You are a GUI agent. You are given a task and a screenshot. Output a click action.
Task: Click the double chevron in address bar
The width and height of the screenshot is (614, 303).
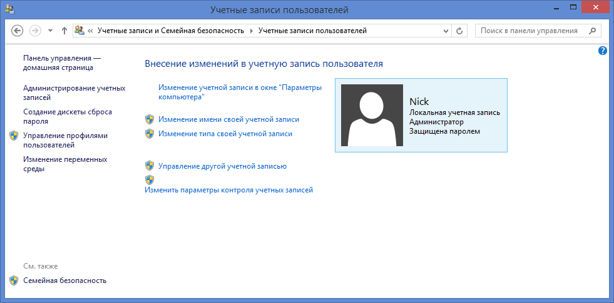(90, 31)
